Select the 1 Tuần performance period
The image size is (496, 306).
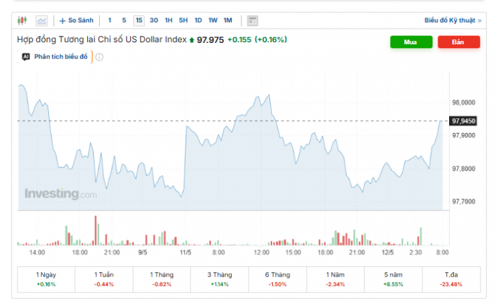click(x=104, y=279)
